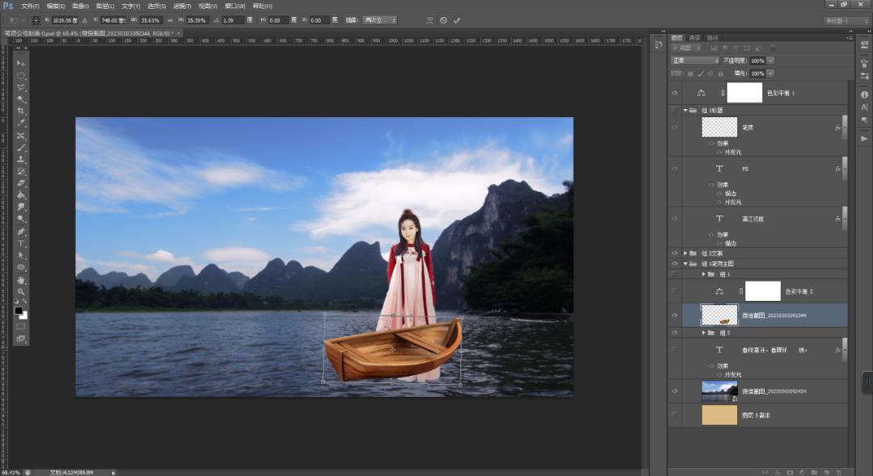Viewport: 873px width, 476px height.
Task: Expand the 组 2文案 layer group
Action: click(685, 253)
